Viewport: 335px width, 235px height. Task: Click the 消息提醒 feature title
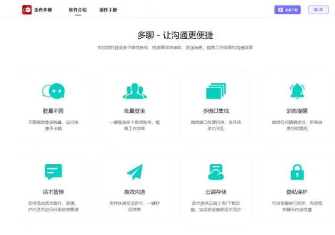(x=297, y=111)
